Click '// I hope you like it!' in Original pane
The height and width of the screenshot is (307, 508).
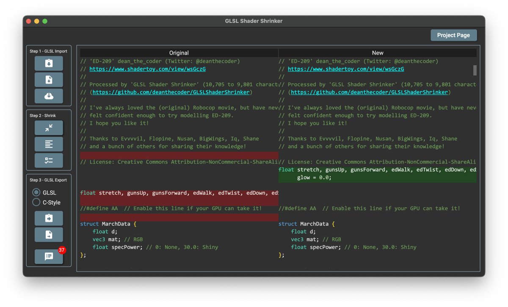pyautogui.click(x=115, y=123)
